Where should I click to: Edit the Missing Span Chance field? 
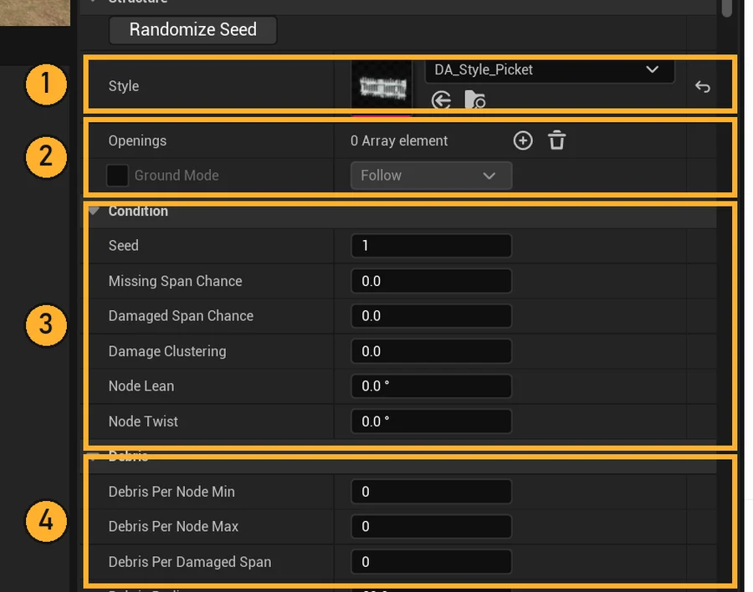[x=431, y=281]
